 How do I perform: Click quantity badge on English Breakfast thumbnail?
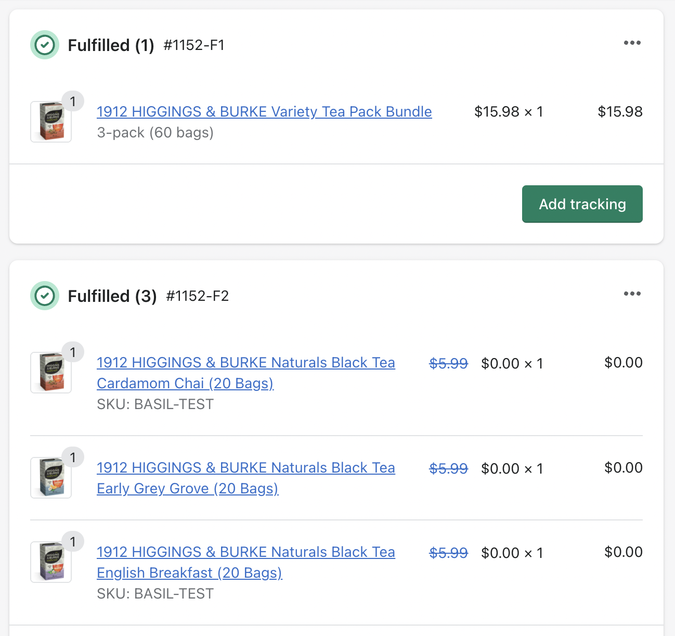[73, 542]
